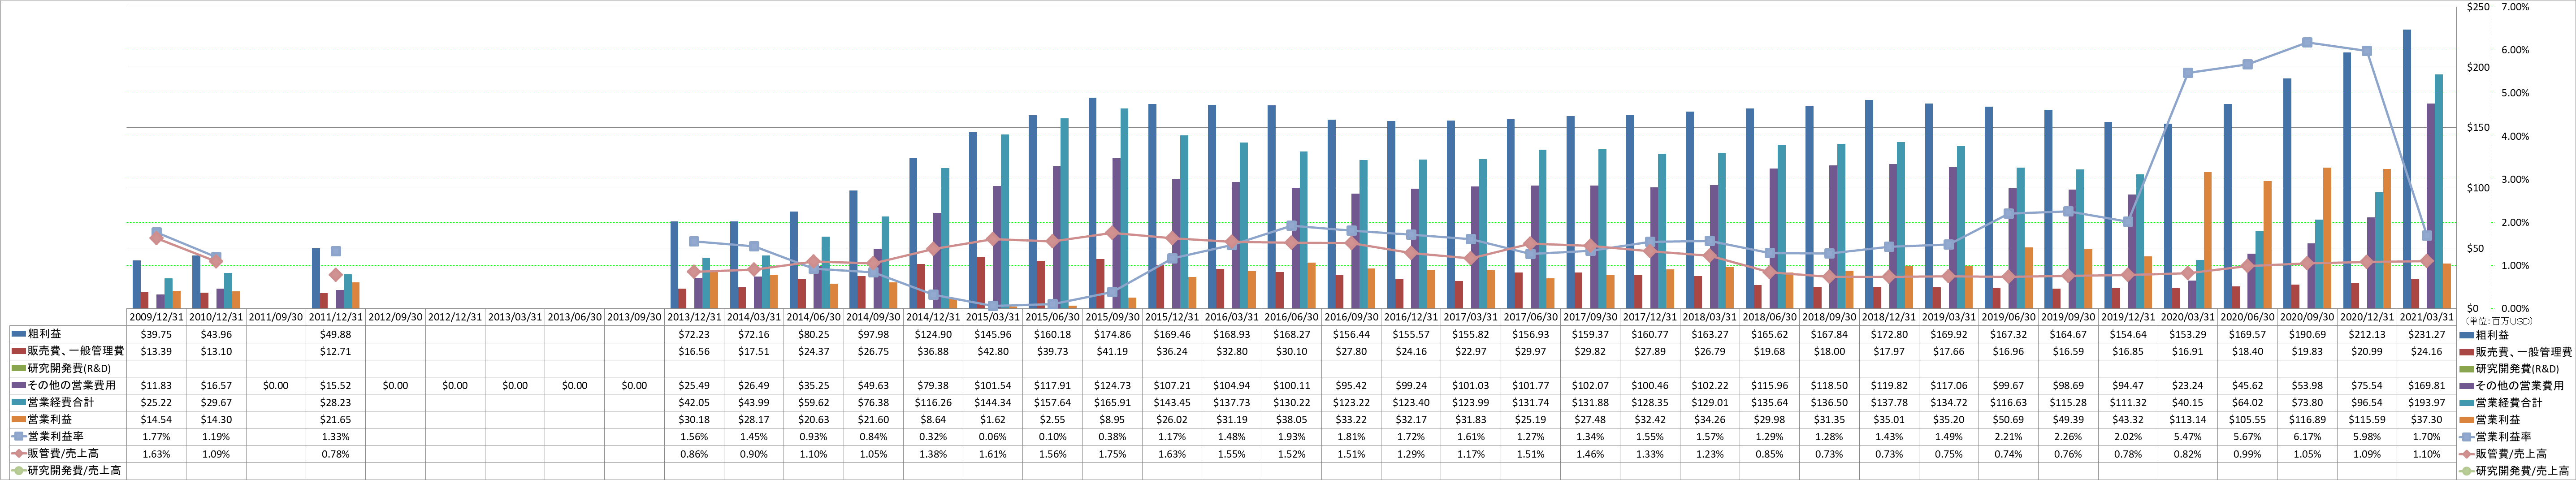Click the tallest blue 粗利益 bar for 2021/03/31
2576x480 pixels.
click(x=2406, y=169)
